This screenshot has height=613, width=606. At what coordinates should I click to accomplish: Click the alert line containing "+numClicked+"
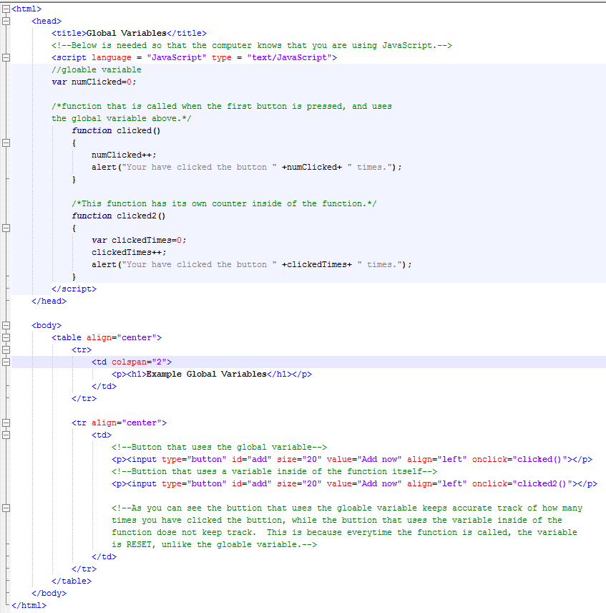pos(246,167)
